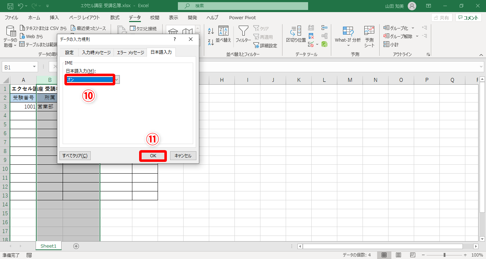Click the キャンセル button
Viewport: 486px width, 259px height.
coord(183,156)
